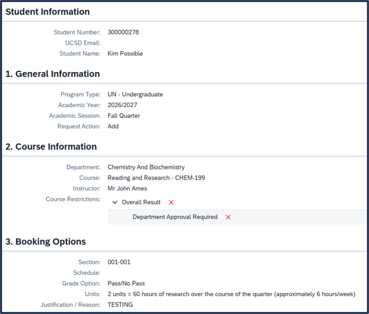
Task: Collapse the Overall Result chevron
Action: [x=115, y=203]
